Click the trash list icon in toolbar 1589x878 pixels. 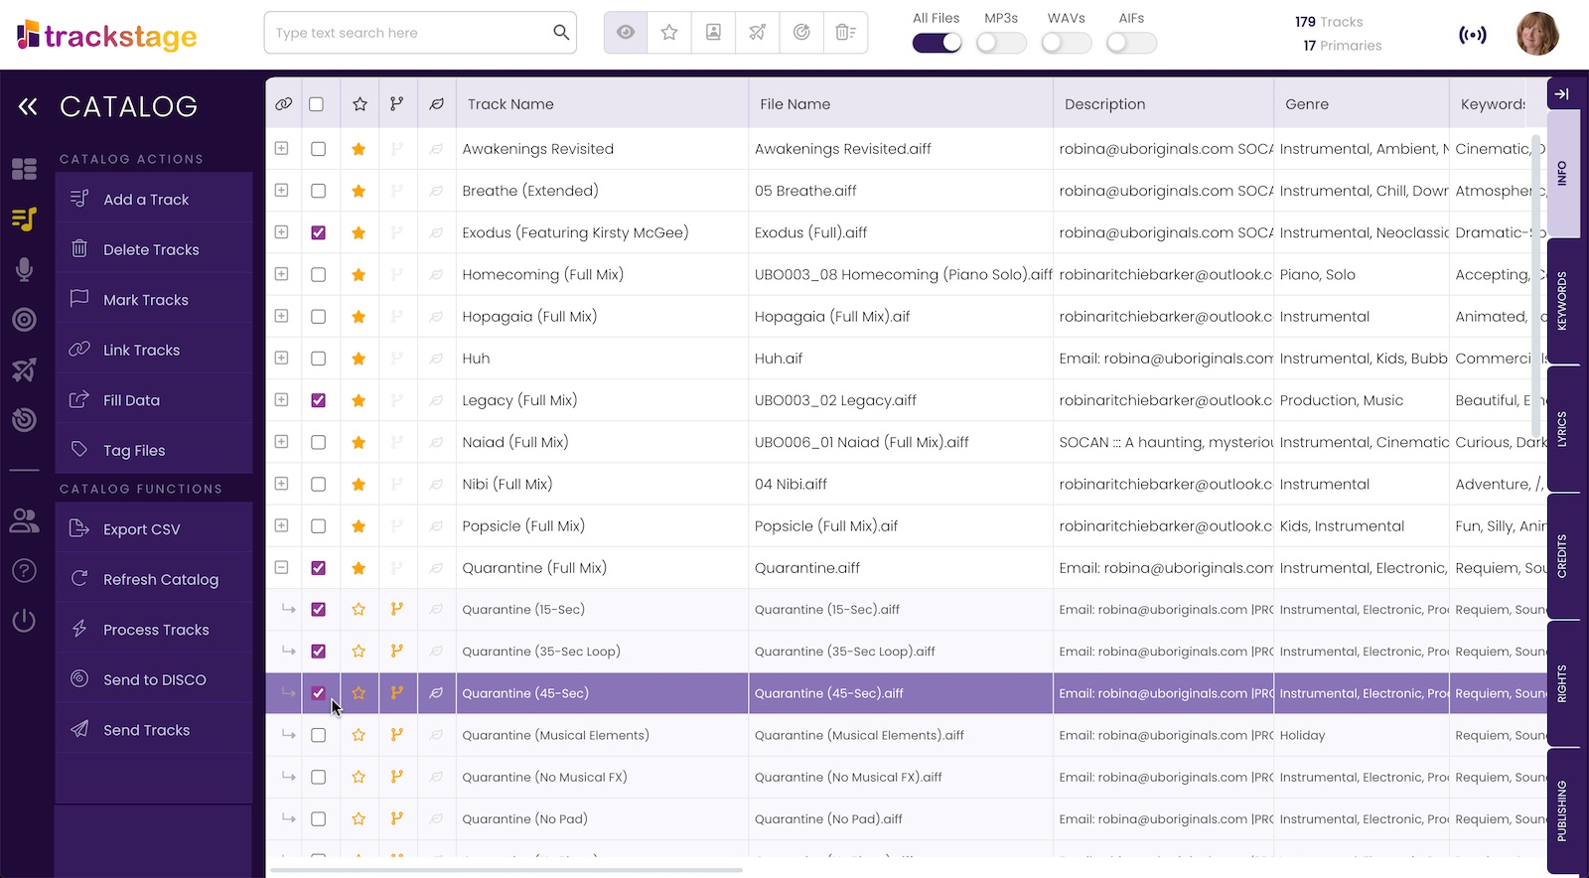tap(845, 33)
